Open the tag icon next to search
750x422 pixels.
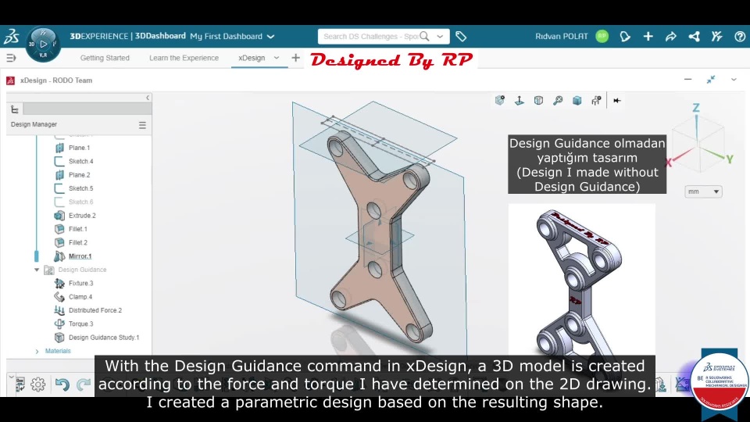click(461, 37)
